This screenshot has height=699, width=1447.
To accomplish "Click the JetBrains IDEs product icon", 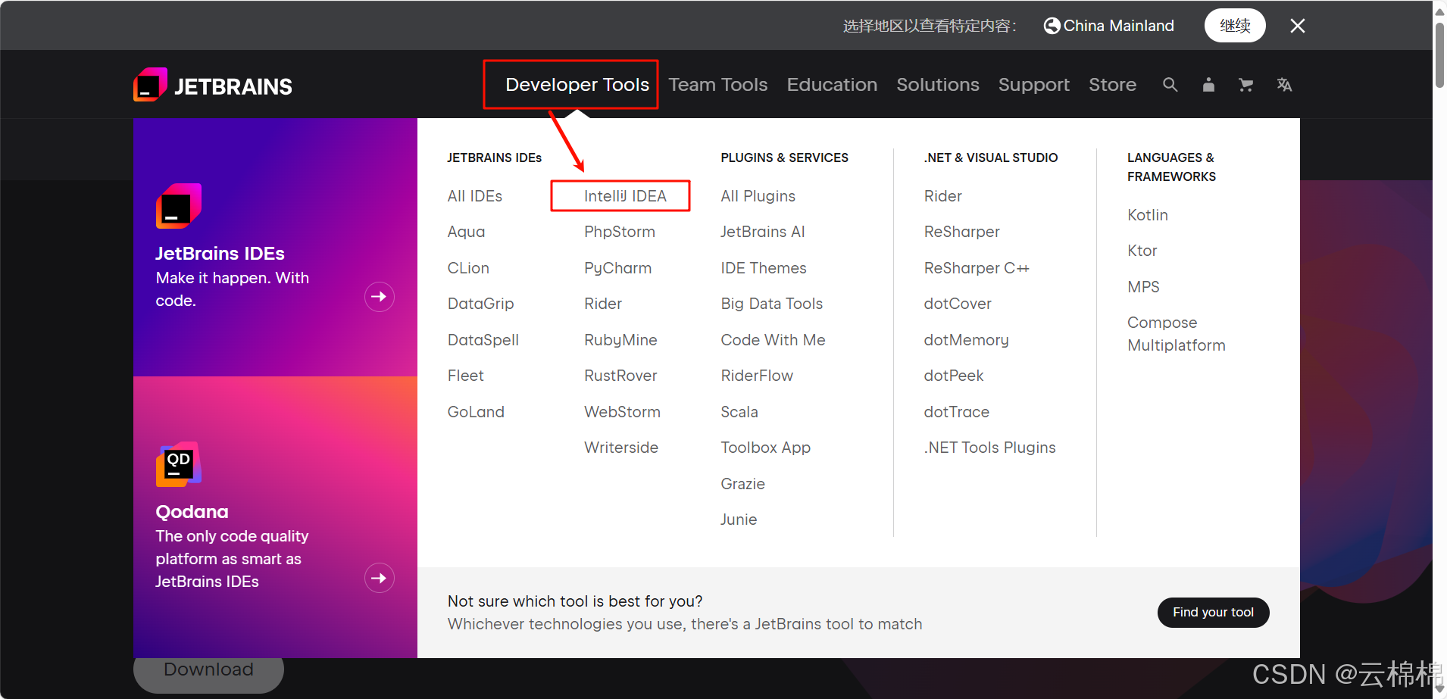I will [179, 206].
